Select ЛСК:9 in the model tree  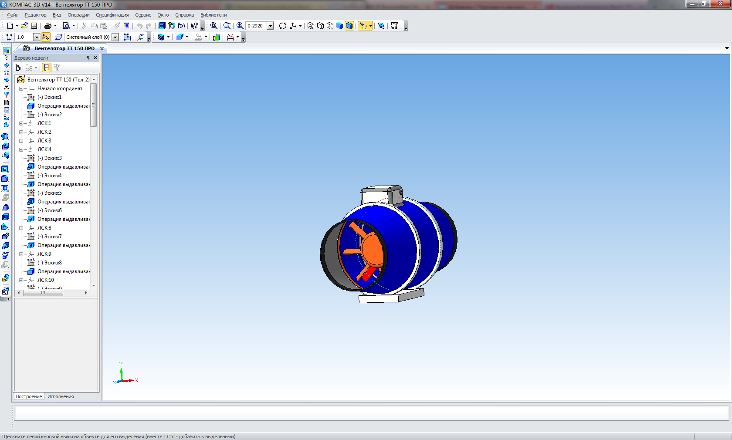[x=44, y=254]
